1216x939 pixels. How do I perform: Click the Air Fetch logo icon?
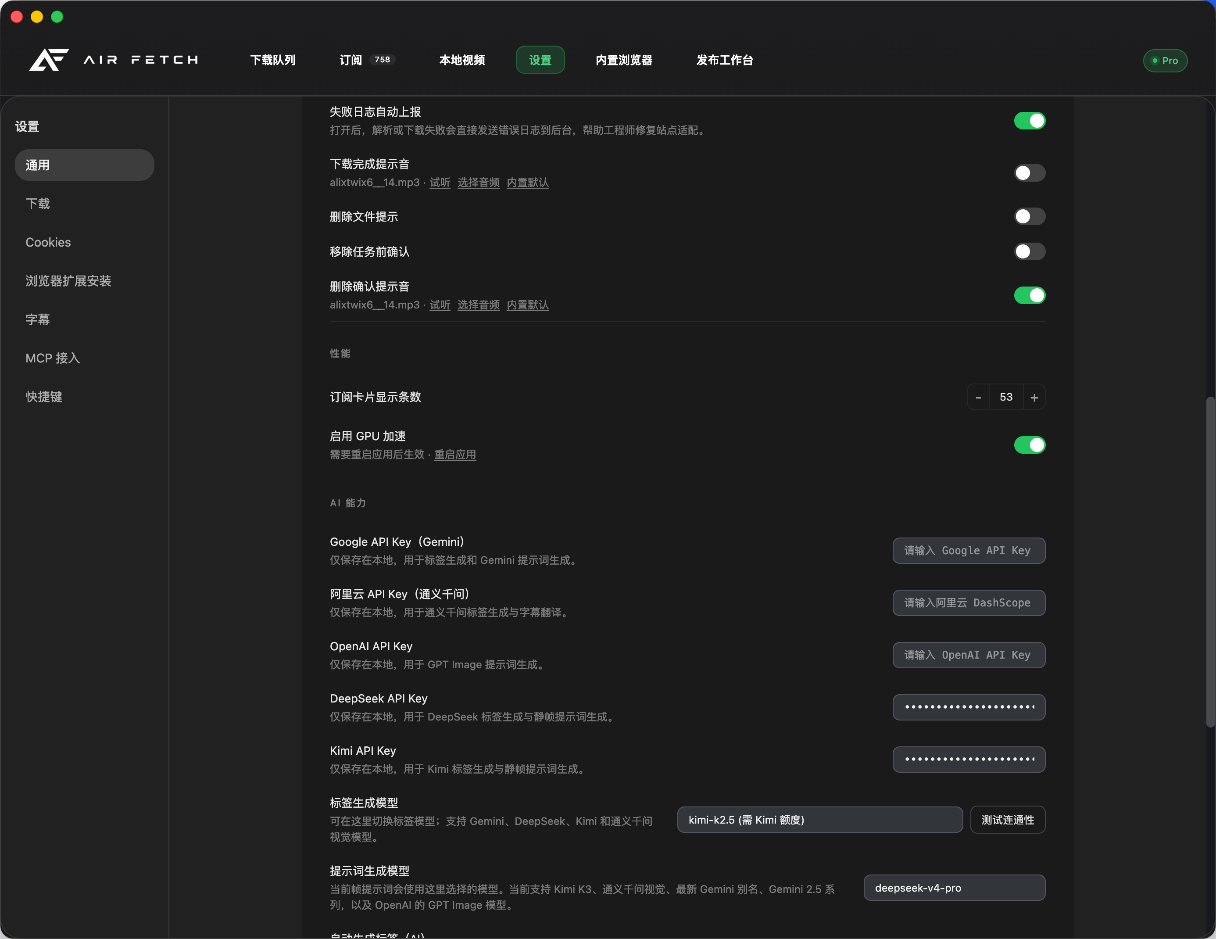[49, 60]
